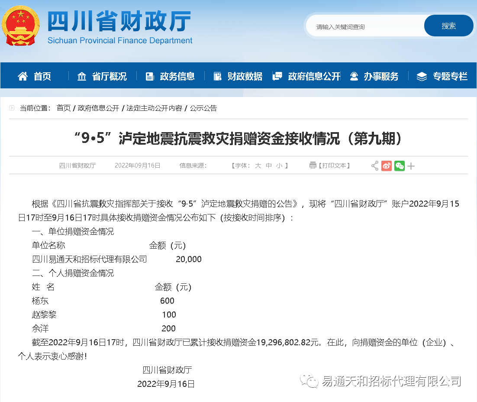The height and width of the screenshot is (402, 477).
Task: Click the 搜索 button
Action: 448,26
